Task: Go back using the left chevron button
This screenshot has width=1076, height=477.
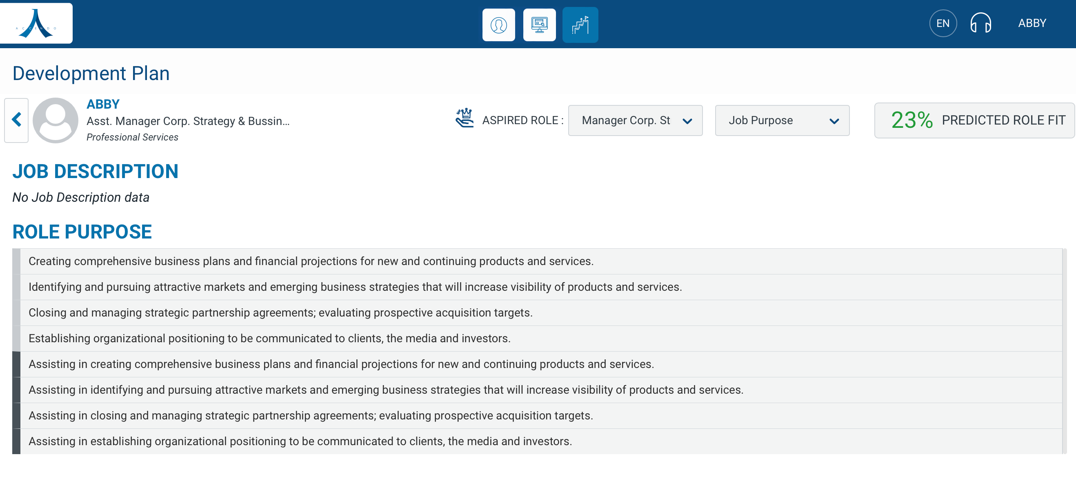Action: (x=16, y=120)
